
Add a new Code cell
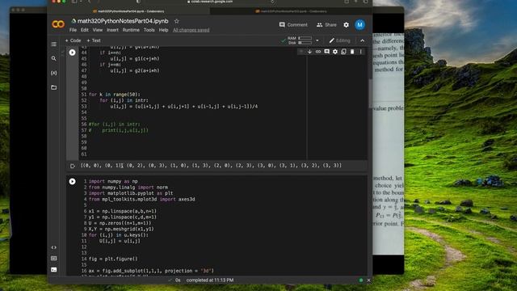coord(73,40)
